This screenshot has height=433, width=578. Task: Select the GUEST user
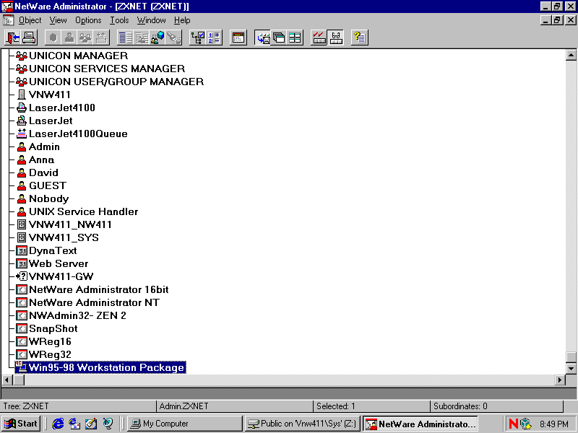(41, 185)
